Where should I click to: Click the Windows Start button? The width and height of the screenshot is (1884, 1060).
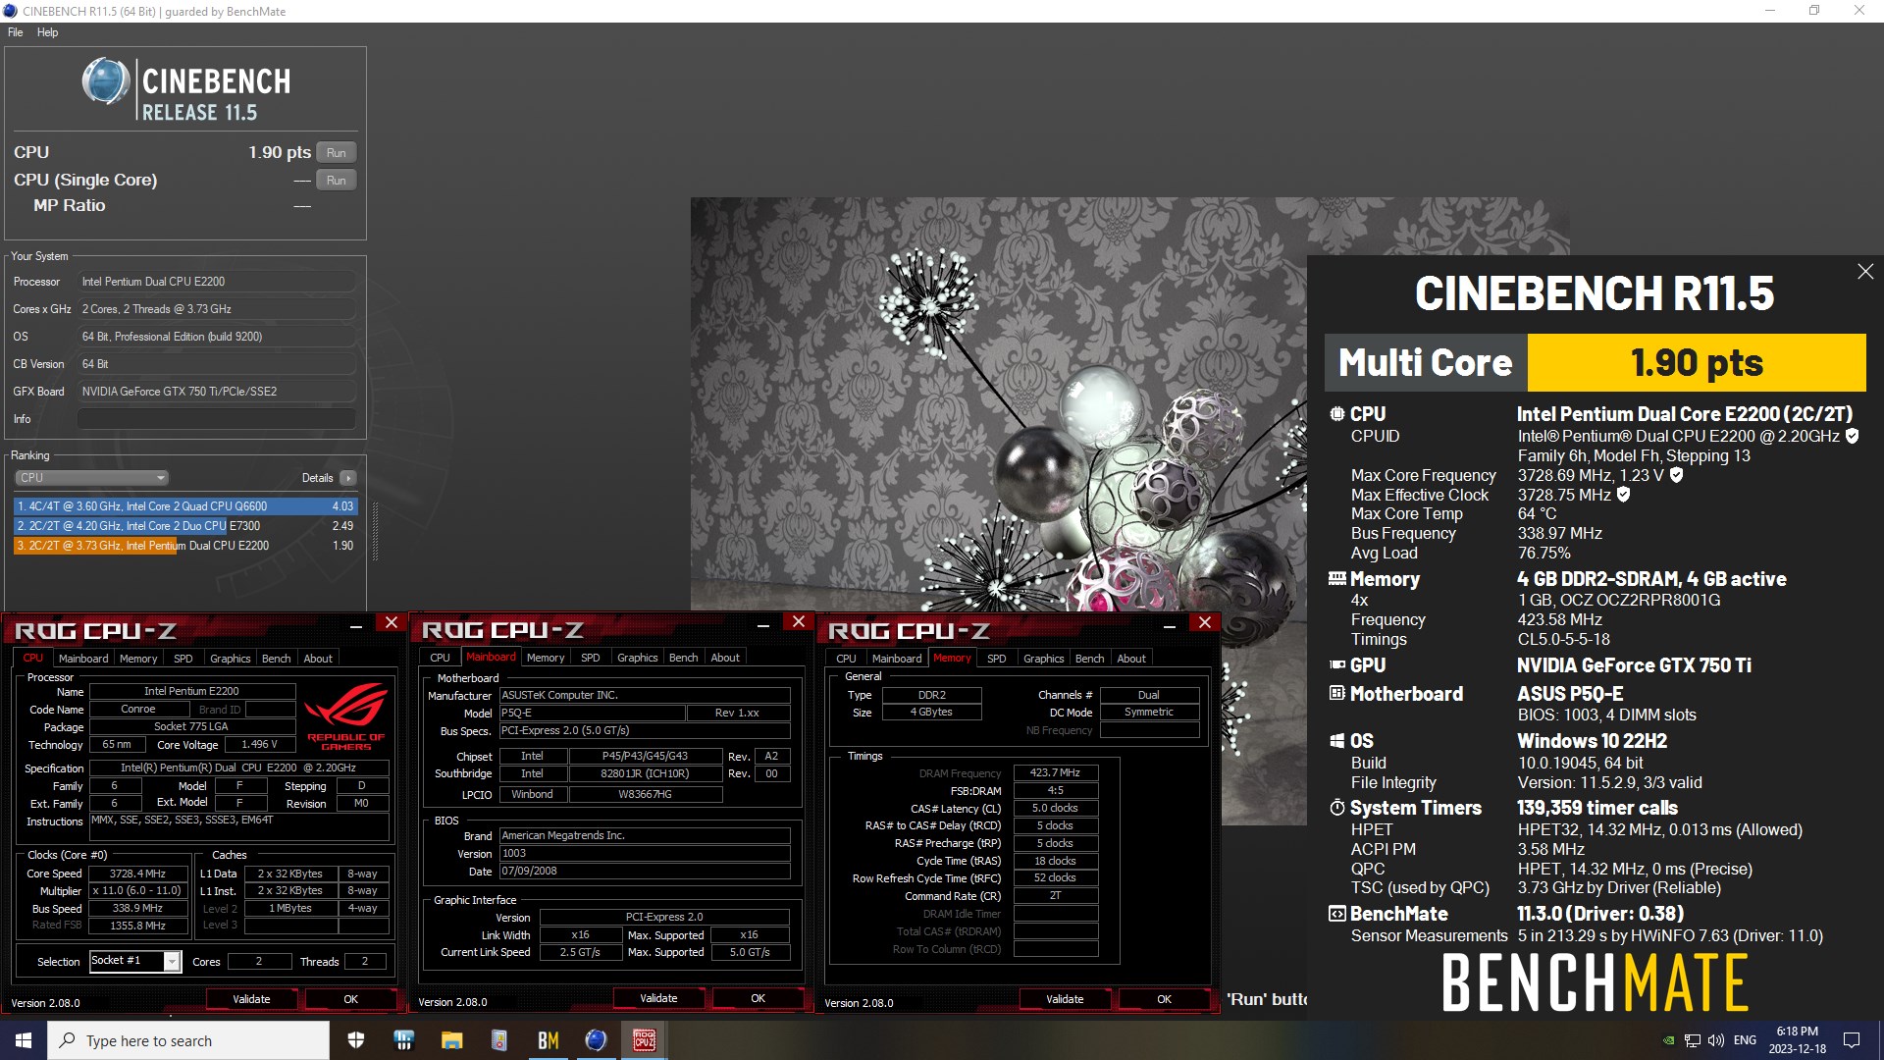pyautogui.click(x=24, y=1040)
